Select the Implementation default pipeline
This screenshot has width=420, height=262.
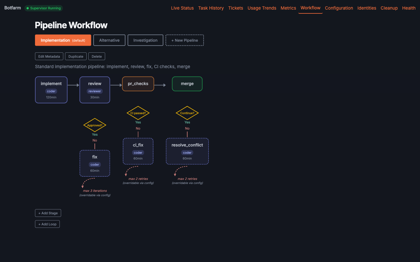[63, 40]
